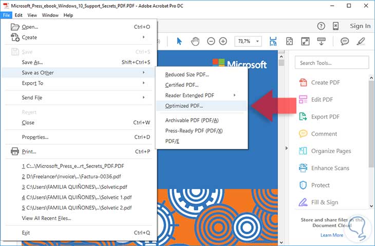
Task: Open recent file Solvetic 2.pdf
Action: [x=77, y=208]
